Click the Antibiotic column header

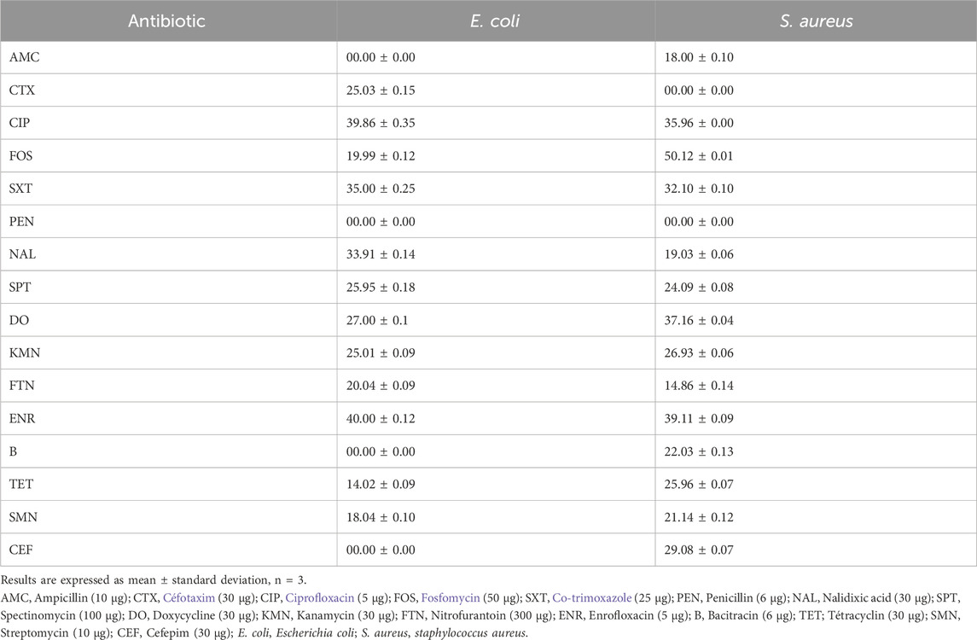[166, 21]
